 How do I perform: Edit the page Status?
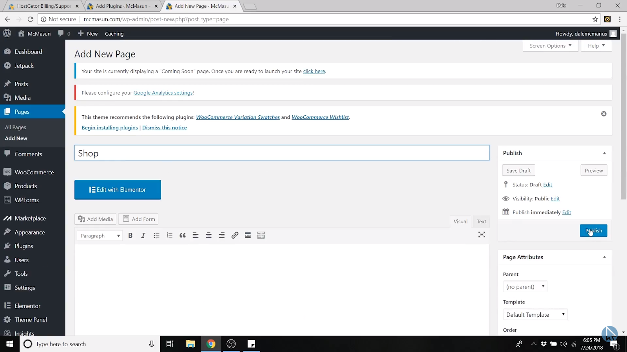pyautogui.click(x=547, y=185)
